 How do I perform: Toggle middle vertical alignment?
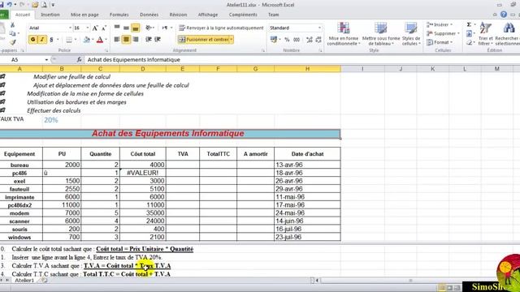pyautogui.click(x=126, y=28)
